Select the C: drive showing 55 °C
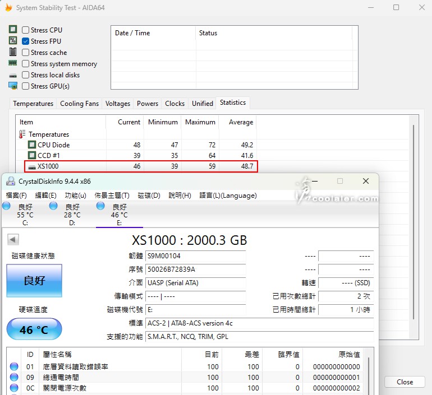The height and width of the screenshot is (395, 432). pyautogui.click(x=25, y=215)
